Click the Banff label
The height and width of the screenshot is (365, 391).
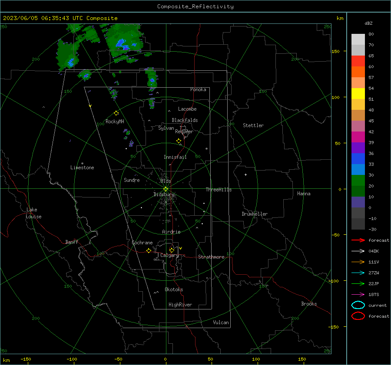pyautogui.click(x=72, y=242)
